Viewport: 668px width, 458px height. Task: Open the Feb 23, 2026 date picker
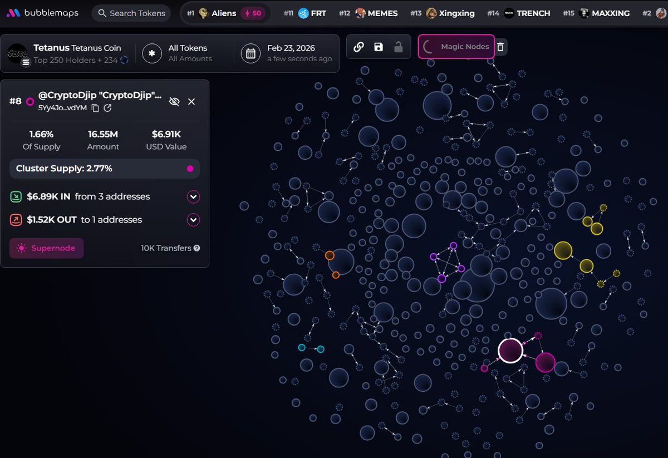299,53
